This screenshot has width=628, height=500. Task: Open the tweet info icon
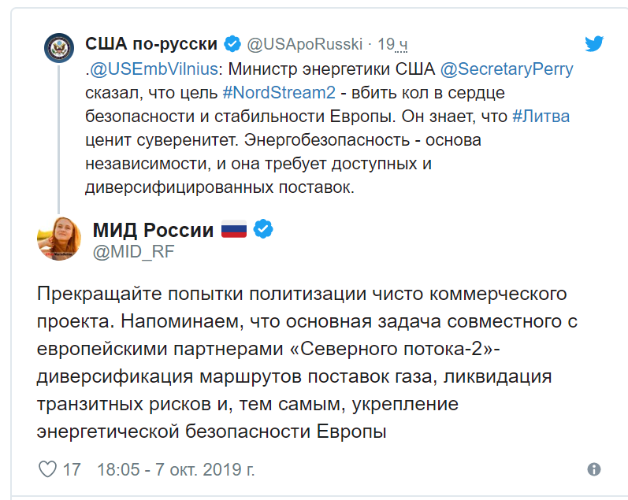point(594,469)
